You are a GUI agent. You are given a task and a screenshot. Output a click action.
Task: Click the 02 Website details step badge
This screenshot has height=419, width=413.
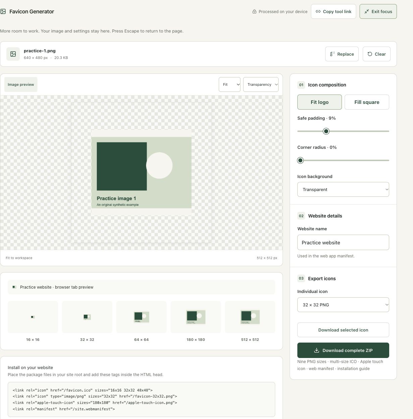pyautogui.click(x=301, y=216)
